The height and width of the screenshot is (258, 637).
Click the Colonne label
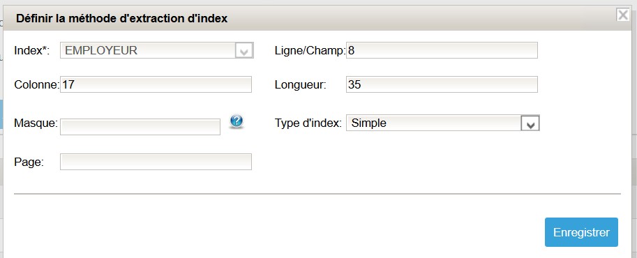(36, 84)
